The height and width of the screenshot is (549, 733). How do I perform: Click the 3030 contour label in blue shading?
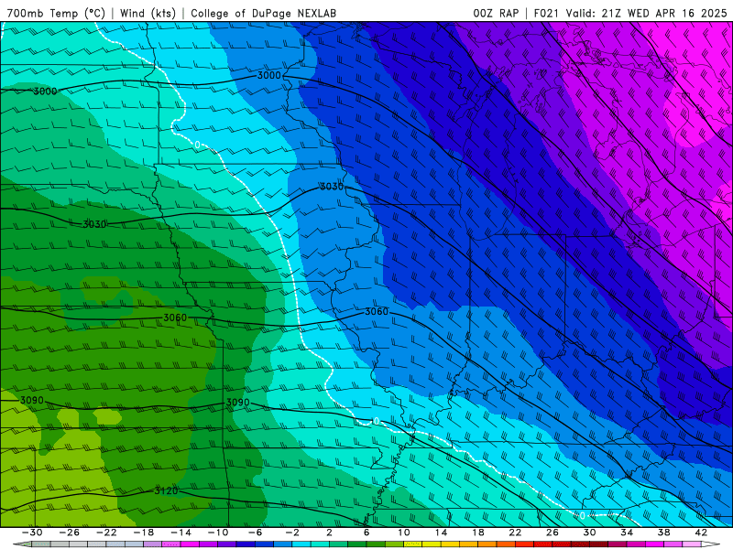pyautogui.click(x=332, y=187)
